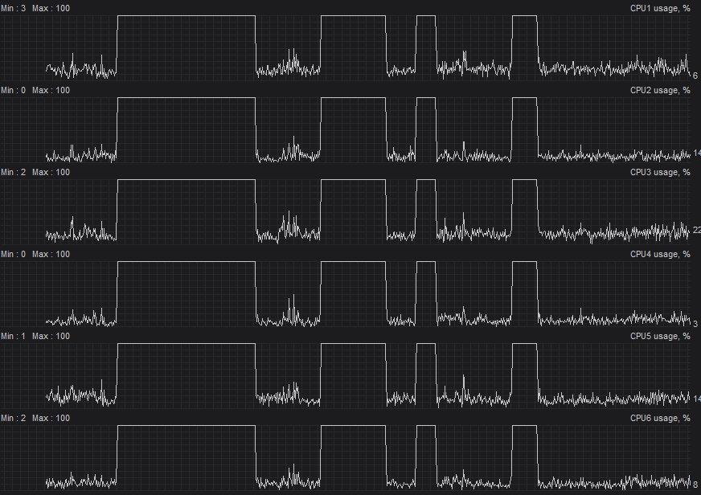Select the Min/Max readout above the CPU4 graph
701x495 pixels.
coord(35,254)
